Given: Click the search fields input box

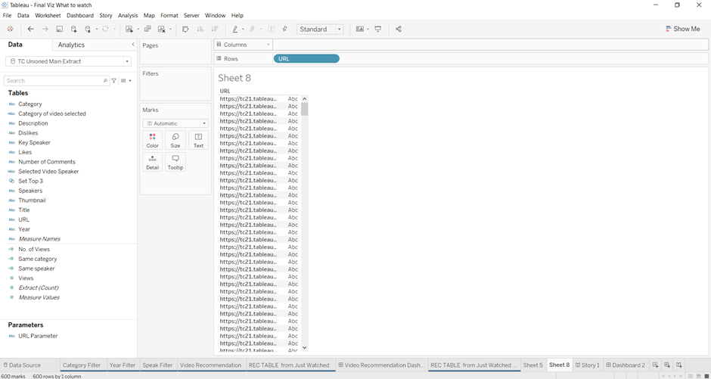Looking at the screenshot, I should [x=56, y=81].
